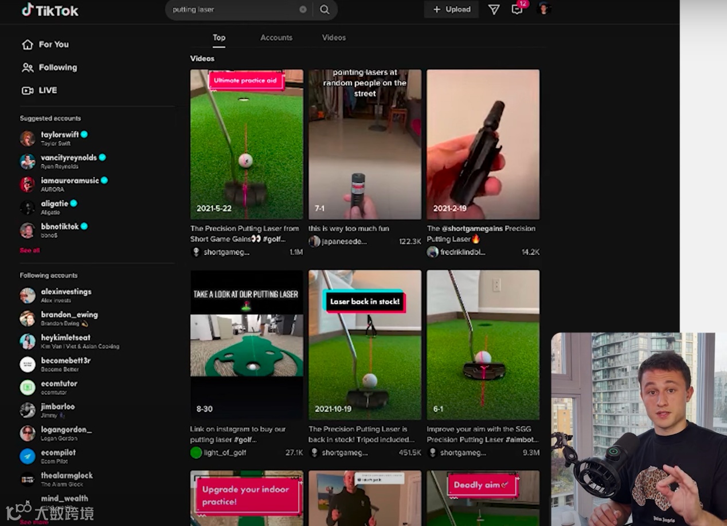
Task: Click the For You home icon
Action: click(x=27, y=45)
